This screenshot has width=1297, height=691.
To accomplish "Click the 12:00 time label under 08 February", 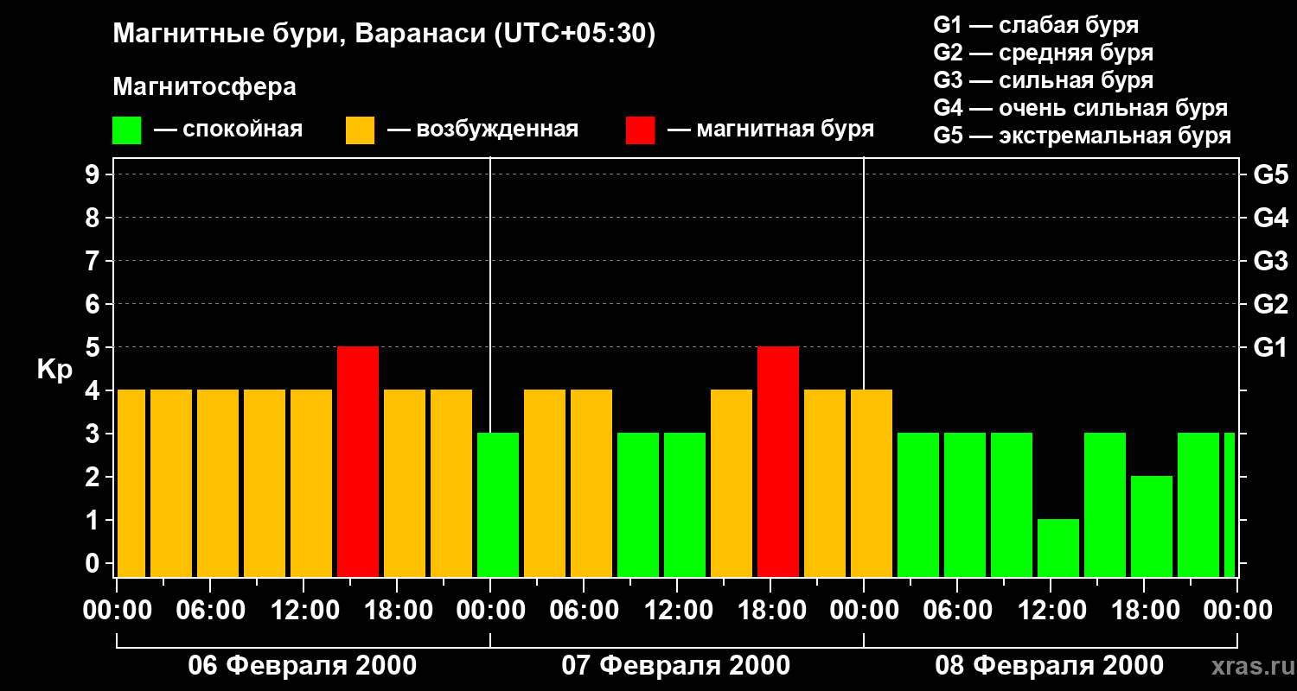I will pos(1051,611).
